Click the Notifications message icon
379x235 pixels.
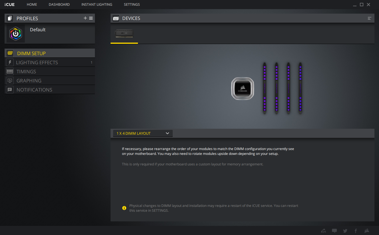[10, 90]
